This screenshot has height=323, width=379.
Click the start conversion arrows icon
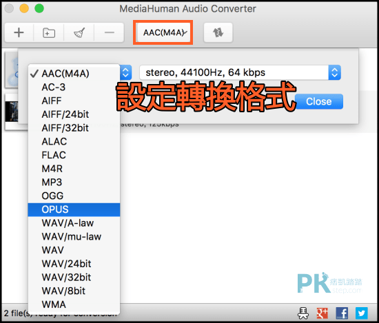pos(218,32)
